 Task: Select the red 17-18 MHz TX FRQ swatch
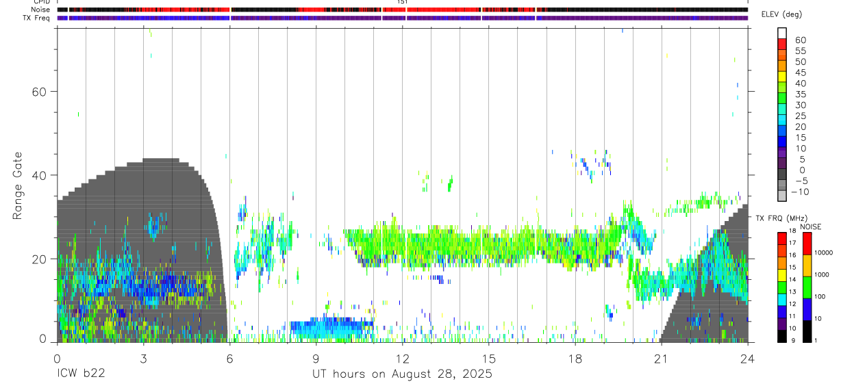[x=782, y=238]
